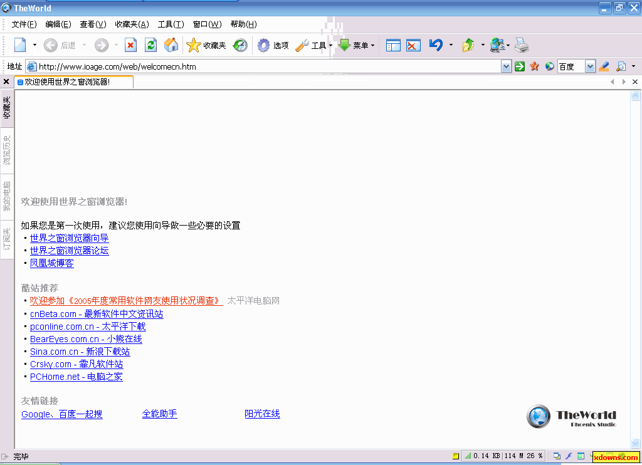This screenshot has width=642, height=465.
Task: Open the red 2005年度常用软件 survey link
Action: click(127, 301)
